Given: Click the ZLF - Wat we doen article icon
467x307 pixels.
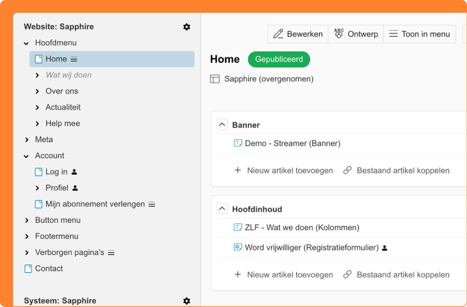Looking at the screenshot, I should pyautogui.click(x=238, y=228).
